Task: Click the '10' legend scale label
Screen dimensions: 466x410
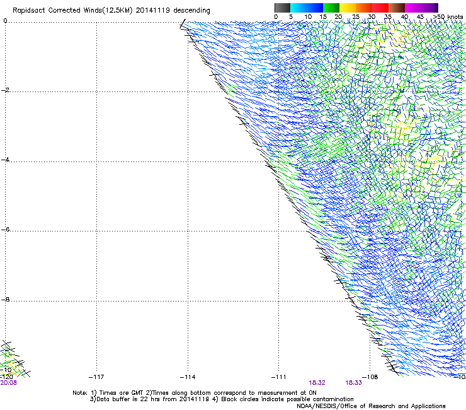Action: [308, 17]
